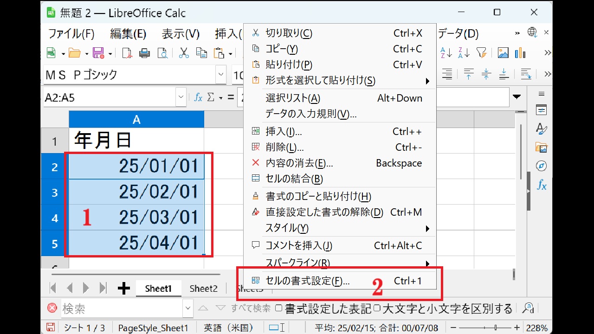Sort ascending with the A-Z icon
Screen dimensions: 594x334
tap(446, 53)
